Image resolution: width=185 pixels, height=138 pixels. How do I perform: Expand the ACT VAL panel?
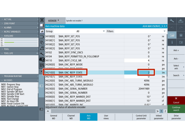(x=19, y=19)
